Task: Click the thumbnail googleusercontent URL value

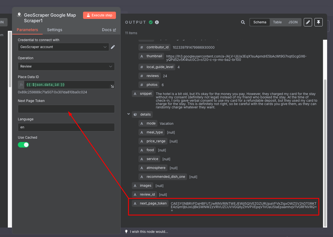Action: tap(236, 58)
